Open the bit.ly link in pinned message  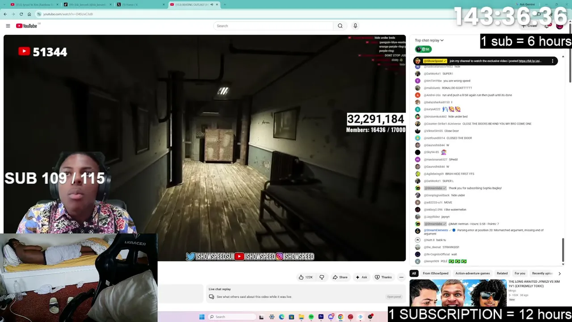point(530,61)
